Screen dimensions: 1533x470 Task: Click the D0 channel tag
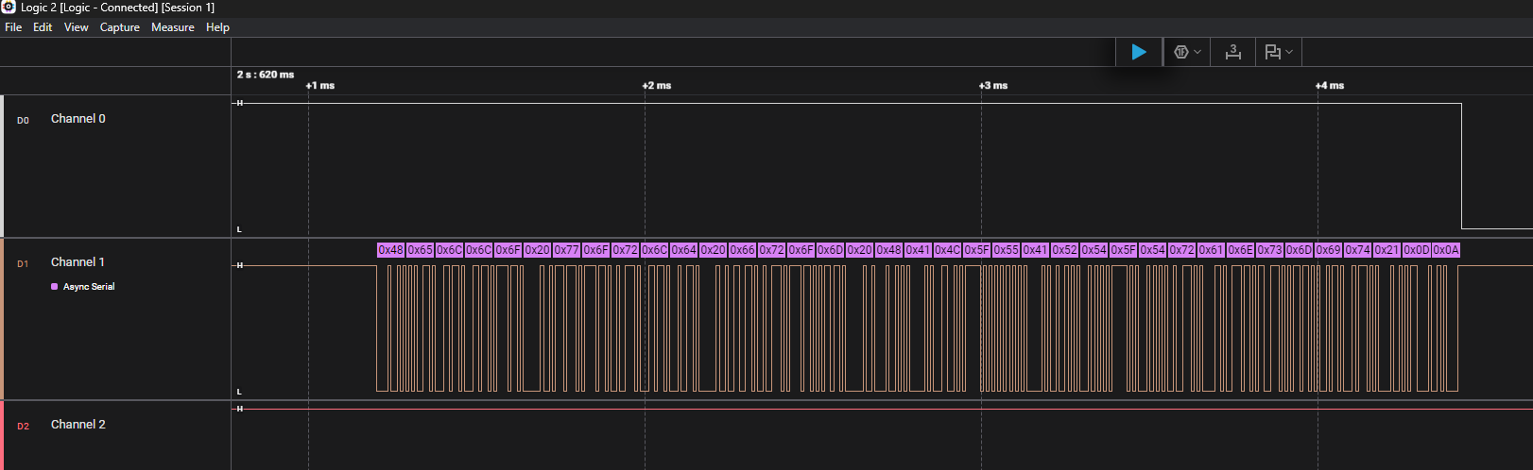coord(23,121)
